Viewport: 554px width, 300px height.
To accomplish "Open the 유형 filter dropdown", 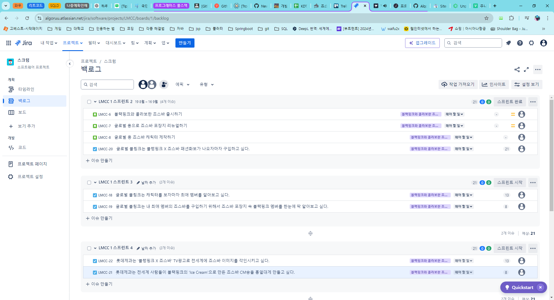I will 207,85.
